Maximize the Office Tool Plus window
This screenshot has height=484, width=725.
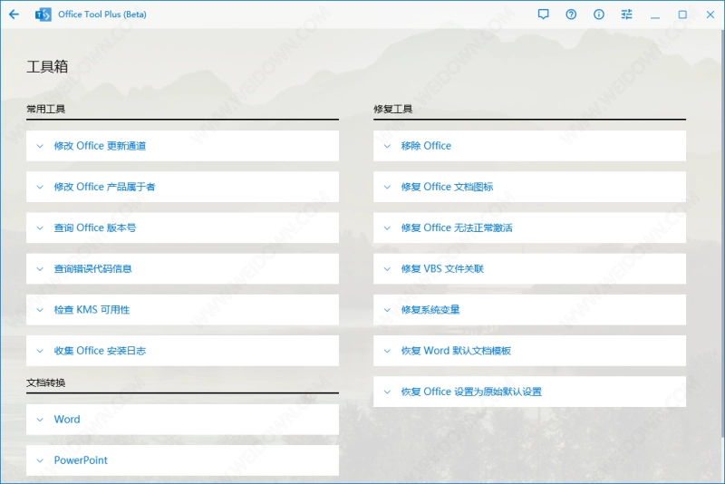pyautogui.click(x=682, y=15)
